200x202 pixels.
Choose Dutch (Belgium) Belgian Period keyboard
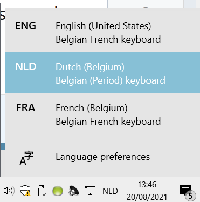(102, 73)
